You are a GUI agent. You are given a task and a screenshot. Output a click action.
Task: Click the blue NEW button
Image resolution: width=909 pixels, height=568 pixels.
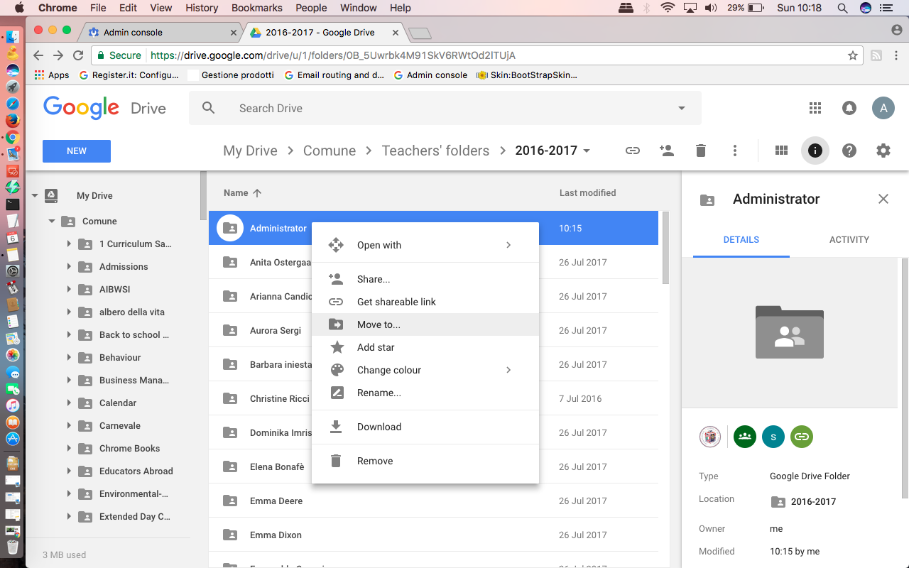[77, 151]
